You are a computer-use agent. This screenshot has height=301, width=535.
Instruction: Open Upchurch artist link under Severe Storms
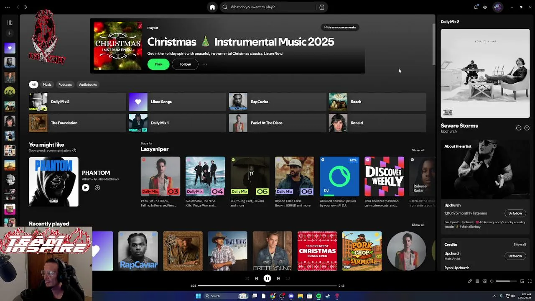pos(448,131)
